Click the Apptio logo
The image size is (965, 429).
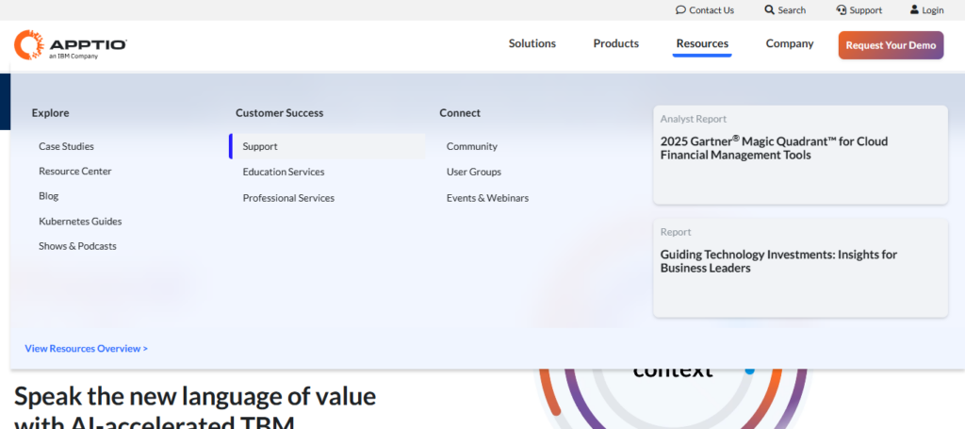71,45
